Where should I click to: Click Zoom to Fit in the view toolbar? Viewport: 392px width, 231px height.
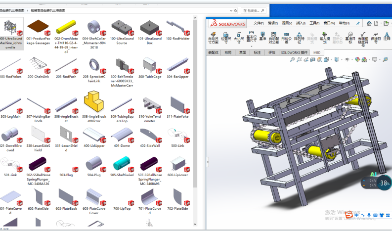click(292, 59)
